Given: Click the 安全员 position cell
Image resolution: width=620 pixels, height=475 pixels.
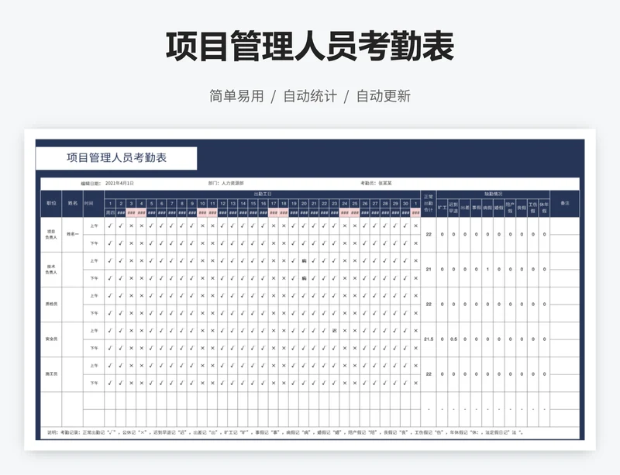Looking at the screenshot, I should [51, 339].
